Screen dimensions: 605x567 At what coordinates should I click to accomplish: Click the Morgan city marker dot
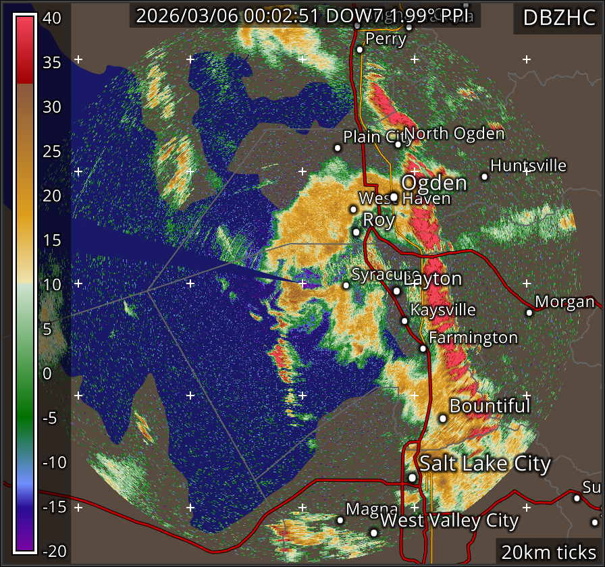tap(529, 312)
